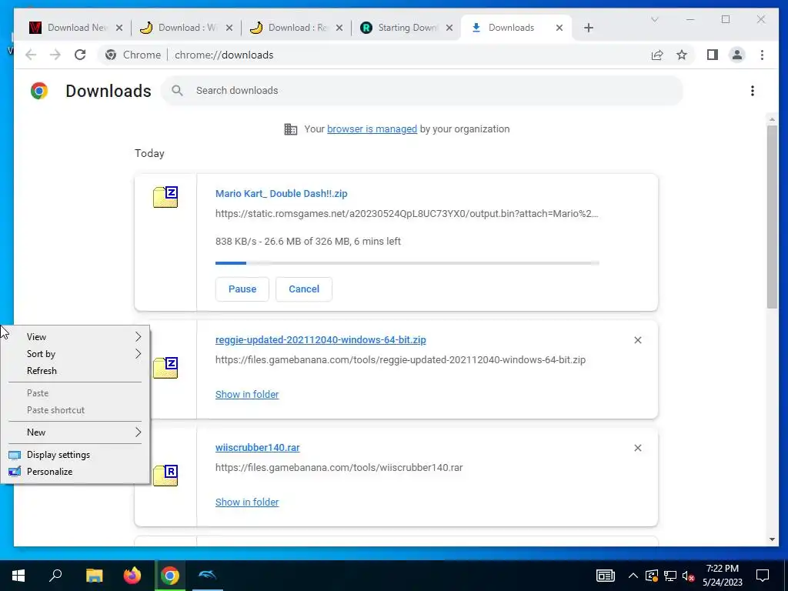788x591 pixels.
Task: Click the forward navigation arrow
Action: click(55, 55)
